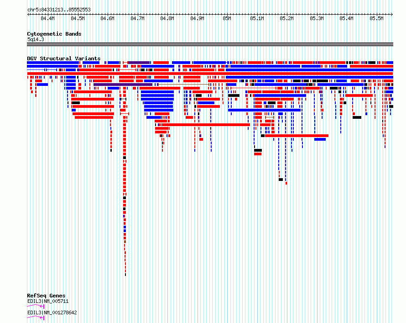Click the brown bracketed variant near 85.13M
Image resolution: width=406 pixels, height=323 pixels.
(x=270, y=117)
